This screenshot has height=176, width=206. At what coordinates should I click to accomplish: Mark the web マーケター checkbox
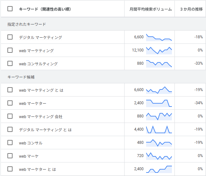(x=10, y=103)
